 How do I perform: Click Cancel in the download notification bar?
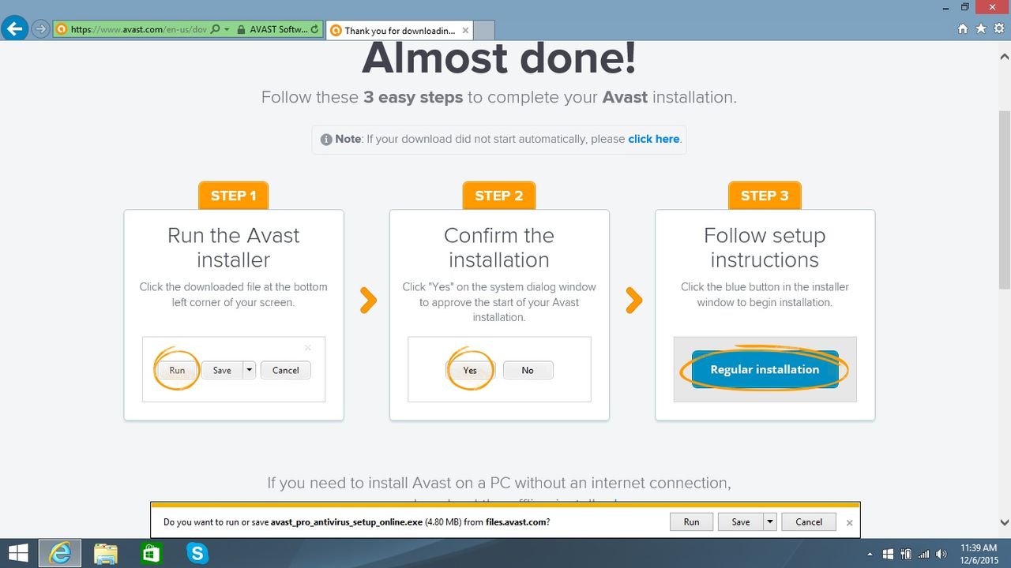click(x=809, y=521)
